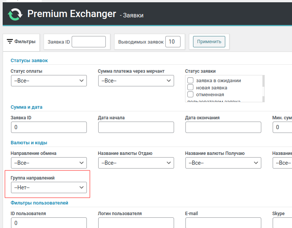292x228 pixels.
Task: Open the Направление обмена dropdown
Action: click(49, 163)
